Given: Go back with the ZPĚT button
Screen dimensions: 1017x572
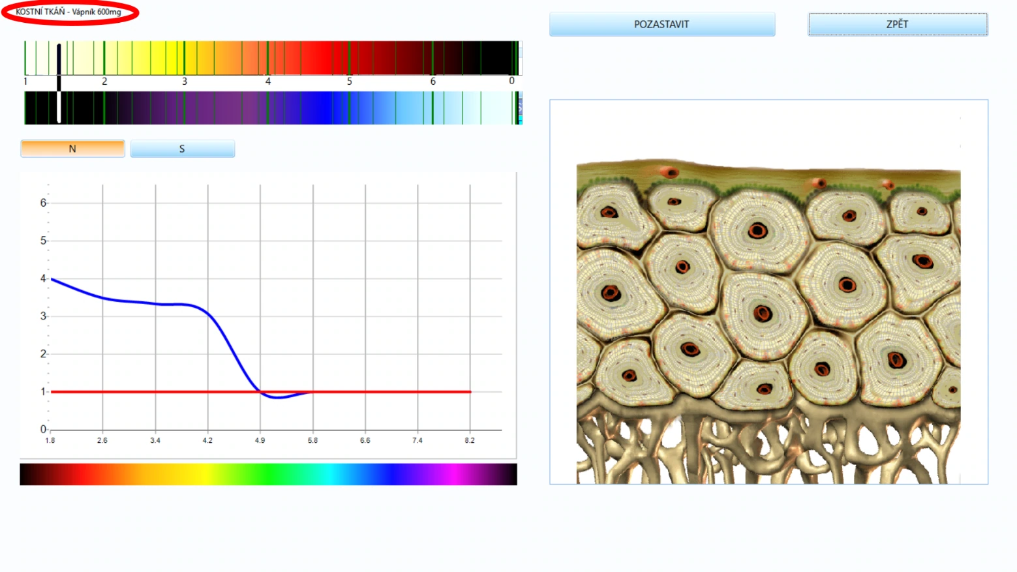Looking at the screenshot, I should (898, 24).
